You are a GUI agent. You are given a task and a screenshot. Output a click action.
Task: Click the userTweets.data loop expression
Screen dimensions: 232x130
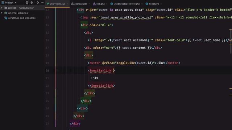tap(128, 10)
